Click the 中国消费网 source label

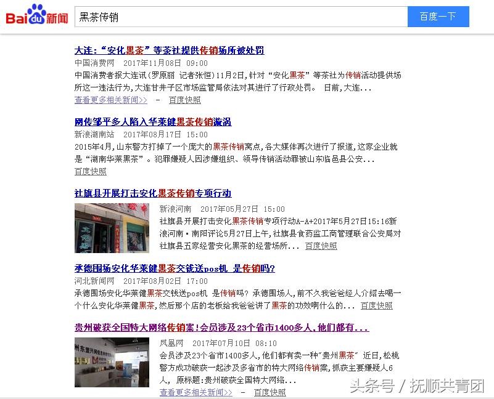94,63
